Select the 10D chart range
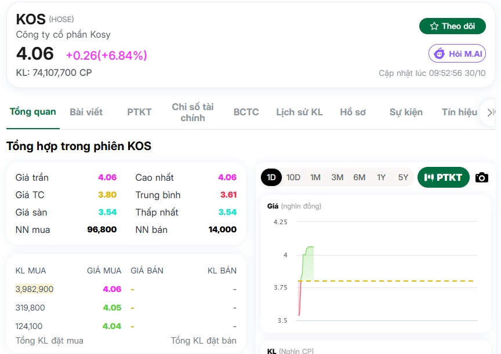The image size is (501, 354). (293, 177)
